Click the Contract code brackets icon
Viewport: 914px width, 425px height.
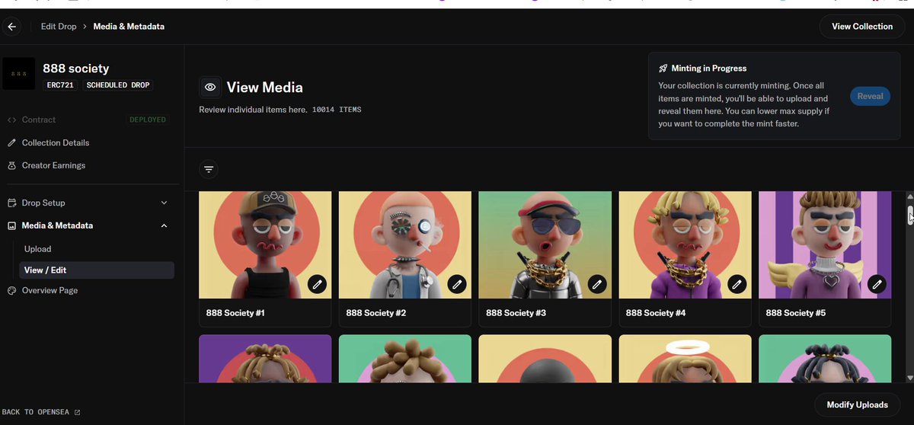(x=11, y=120)
